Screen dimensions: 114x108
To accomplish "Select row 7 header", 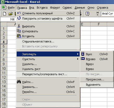I will click(4, 55).
